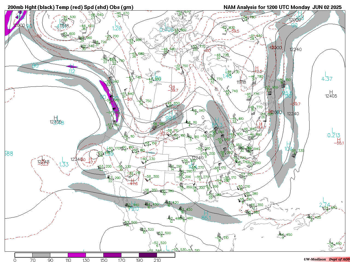Click the gray 70-90 speed legend swatch
This screenshot has height=262, width=350.
41,255
